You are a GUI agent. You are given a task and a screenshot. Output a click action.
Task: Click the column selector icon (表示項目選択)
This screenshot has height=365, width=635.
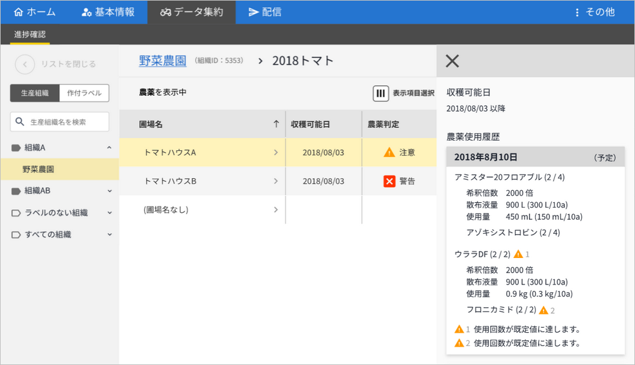[380, 93]
